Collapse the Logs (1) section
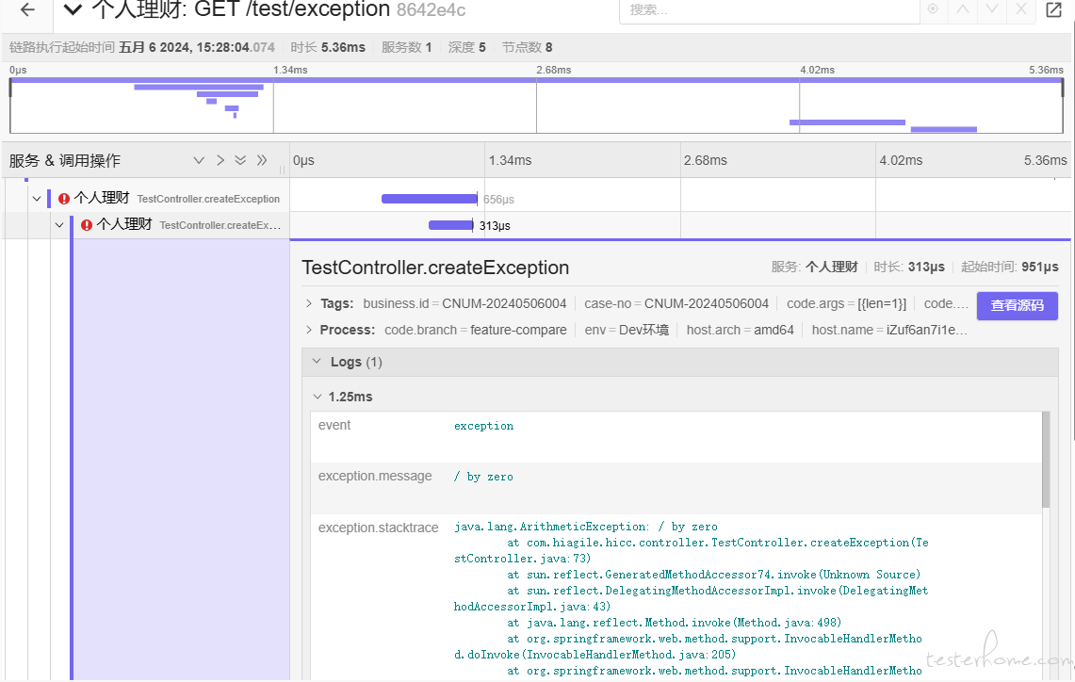Viewport: 1075px width, 682px height. (x=317, y=361)
